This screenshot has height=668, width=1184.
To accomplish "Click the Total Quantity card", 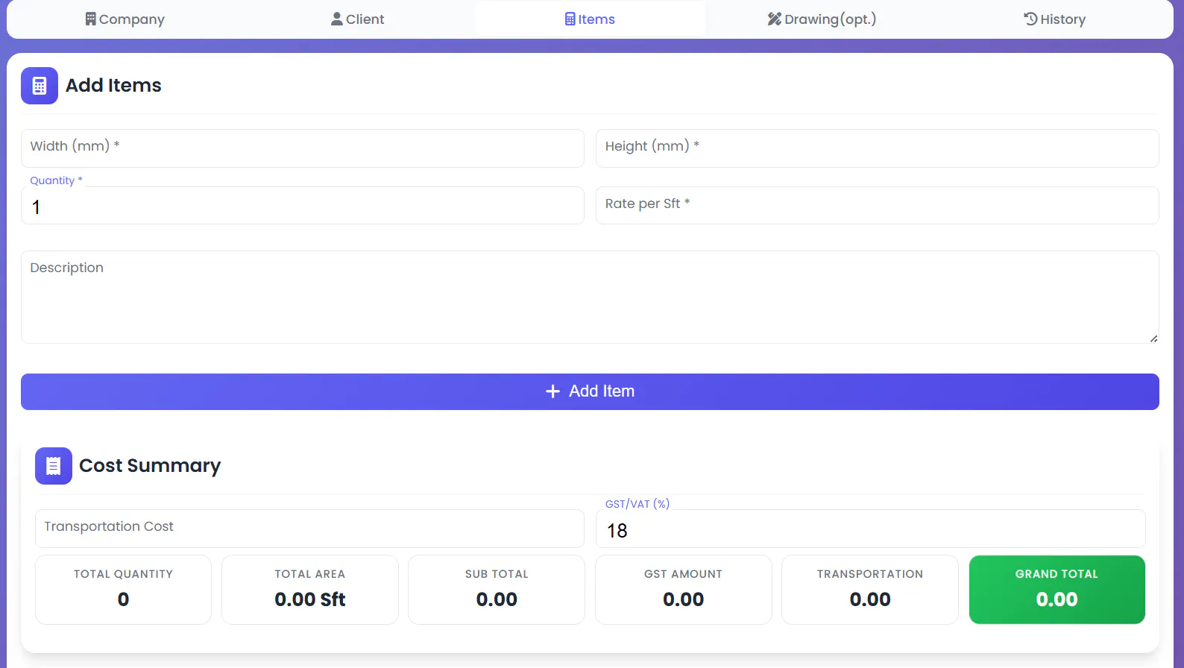I will pyautogui.click(x=124, y=590).
